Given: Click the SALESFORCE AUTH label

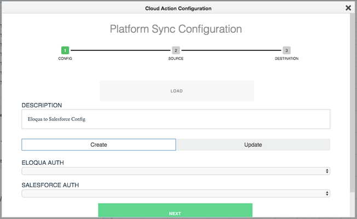Looking at the screenshot, I should 50,185.
